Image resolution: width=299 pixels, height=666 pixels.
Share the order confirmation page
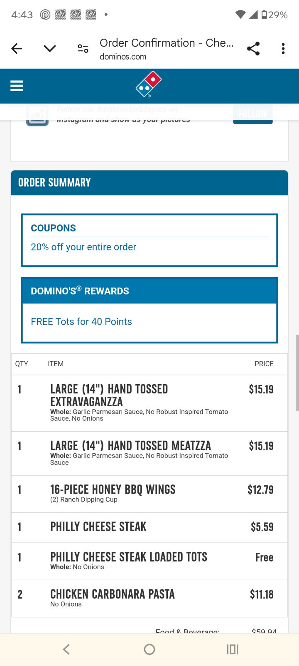tap(253, 49)
